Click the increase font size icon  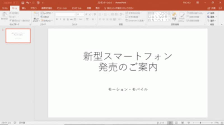[86, 15]
